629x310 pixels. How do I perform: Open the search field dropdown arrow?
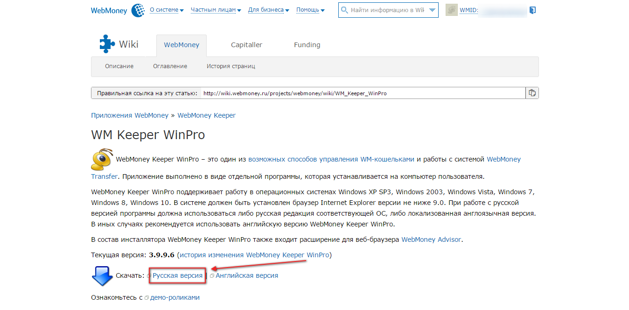tap(432, 10)
